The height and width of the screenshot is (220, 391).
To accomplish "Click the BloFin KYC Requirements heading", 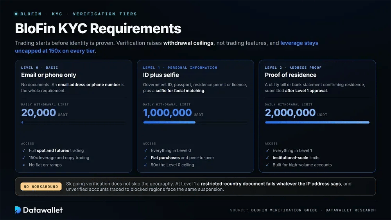I will (x=98, y=29).
